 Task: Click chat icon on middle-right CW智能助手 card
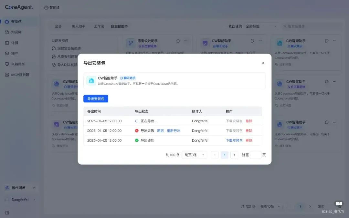(x=327, y=82)
